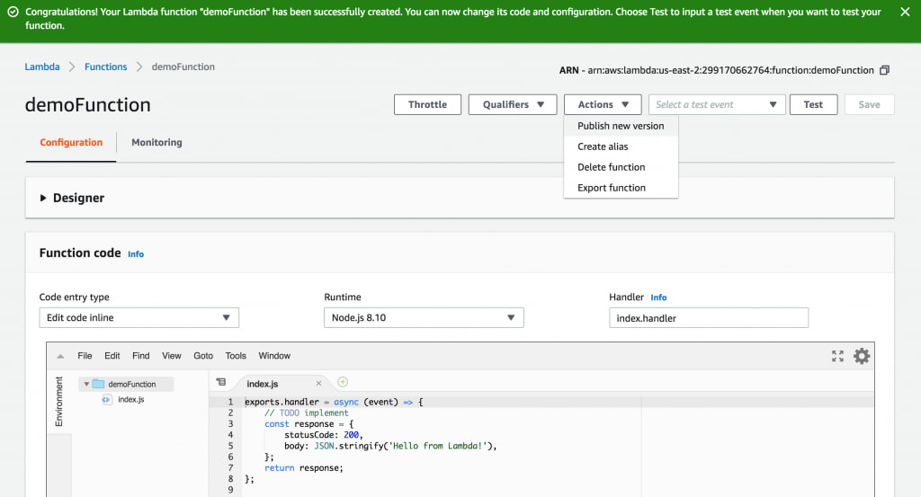Image resolution: width=921 pixels, height=497 pixels.
Task: Select index.js in the file tree
Action: click(x=131, y=400)
